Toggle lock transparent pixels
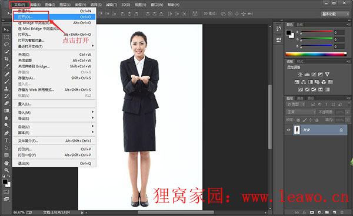Image resolution: width=353 pixels, height=216 pixels. pyautogui.click(x=298, y=120)
